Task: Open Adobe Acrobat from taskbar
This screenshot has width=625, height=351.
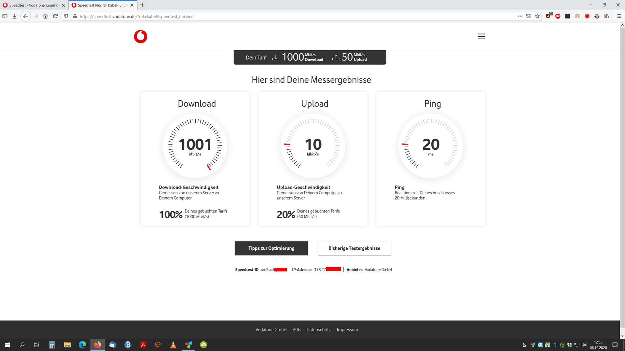Action: tap(143, 345)
